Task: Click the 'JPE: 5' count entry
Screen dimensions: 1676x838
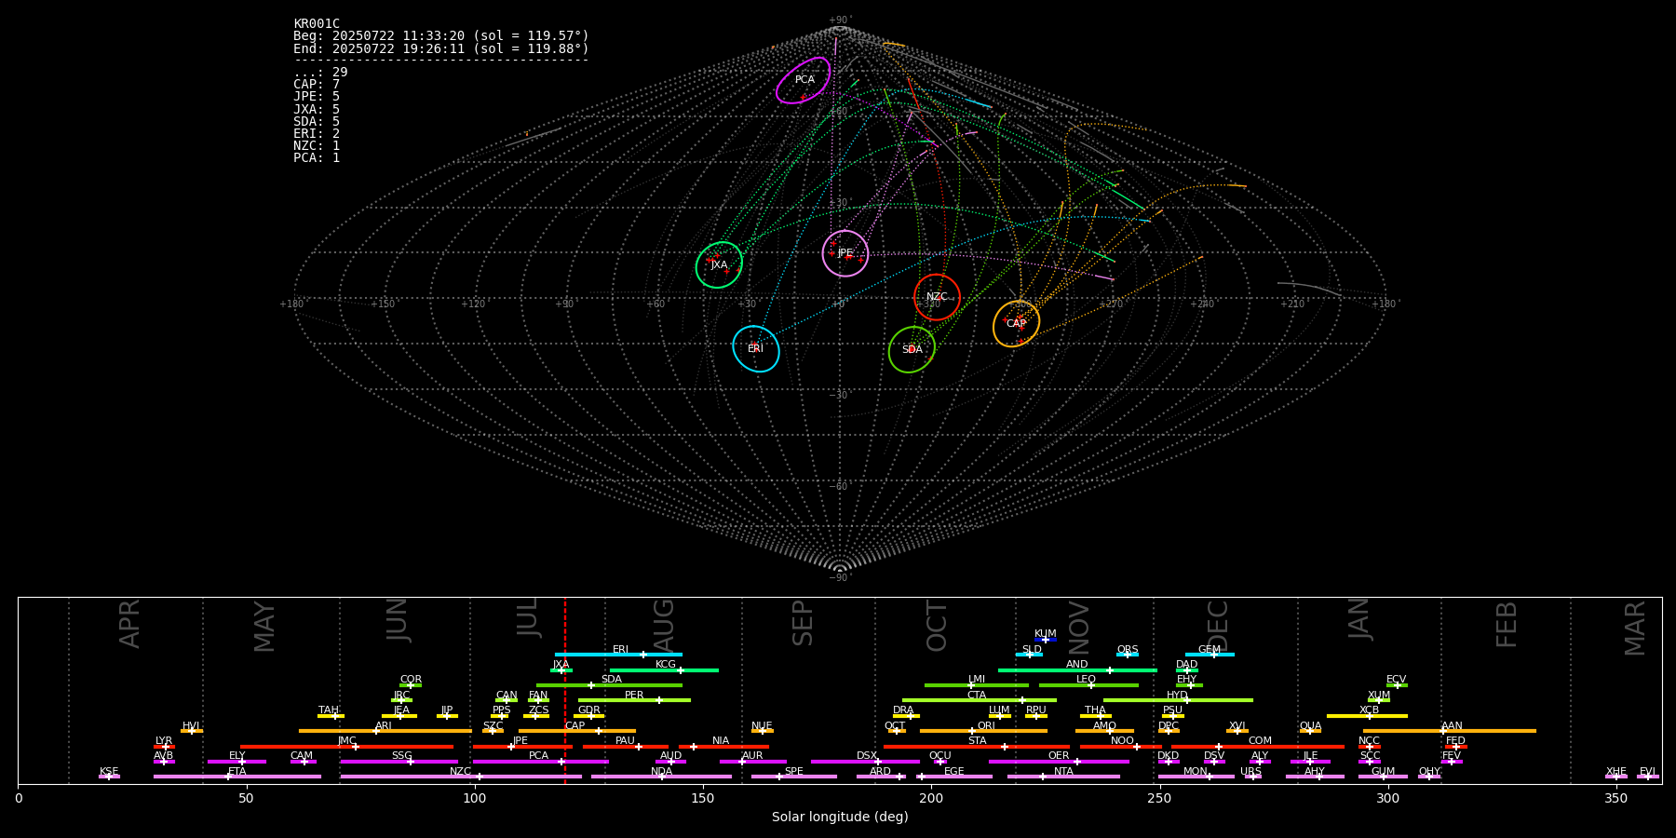Action: click(x=317, y=97)
